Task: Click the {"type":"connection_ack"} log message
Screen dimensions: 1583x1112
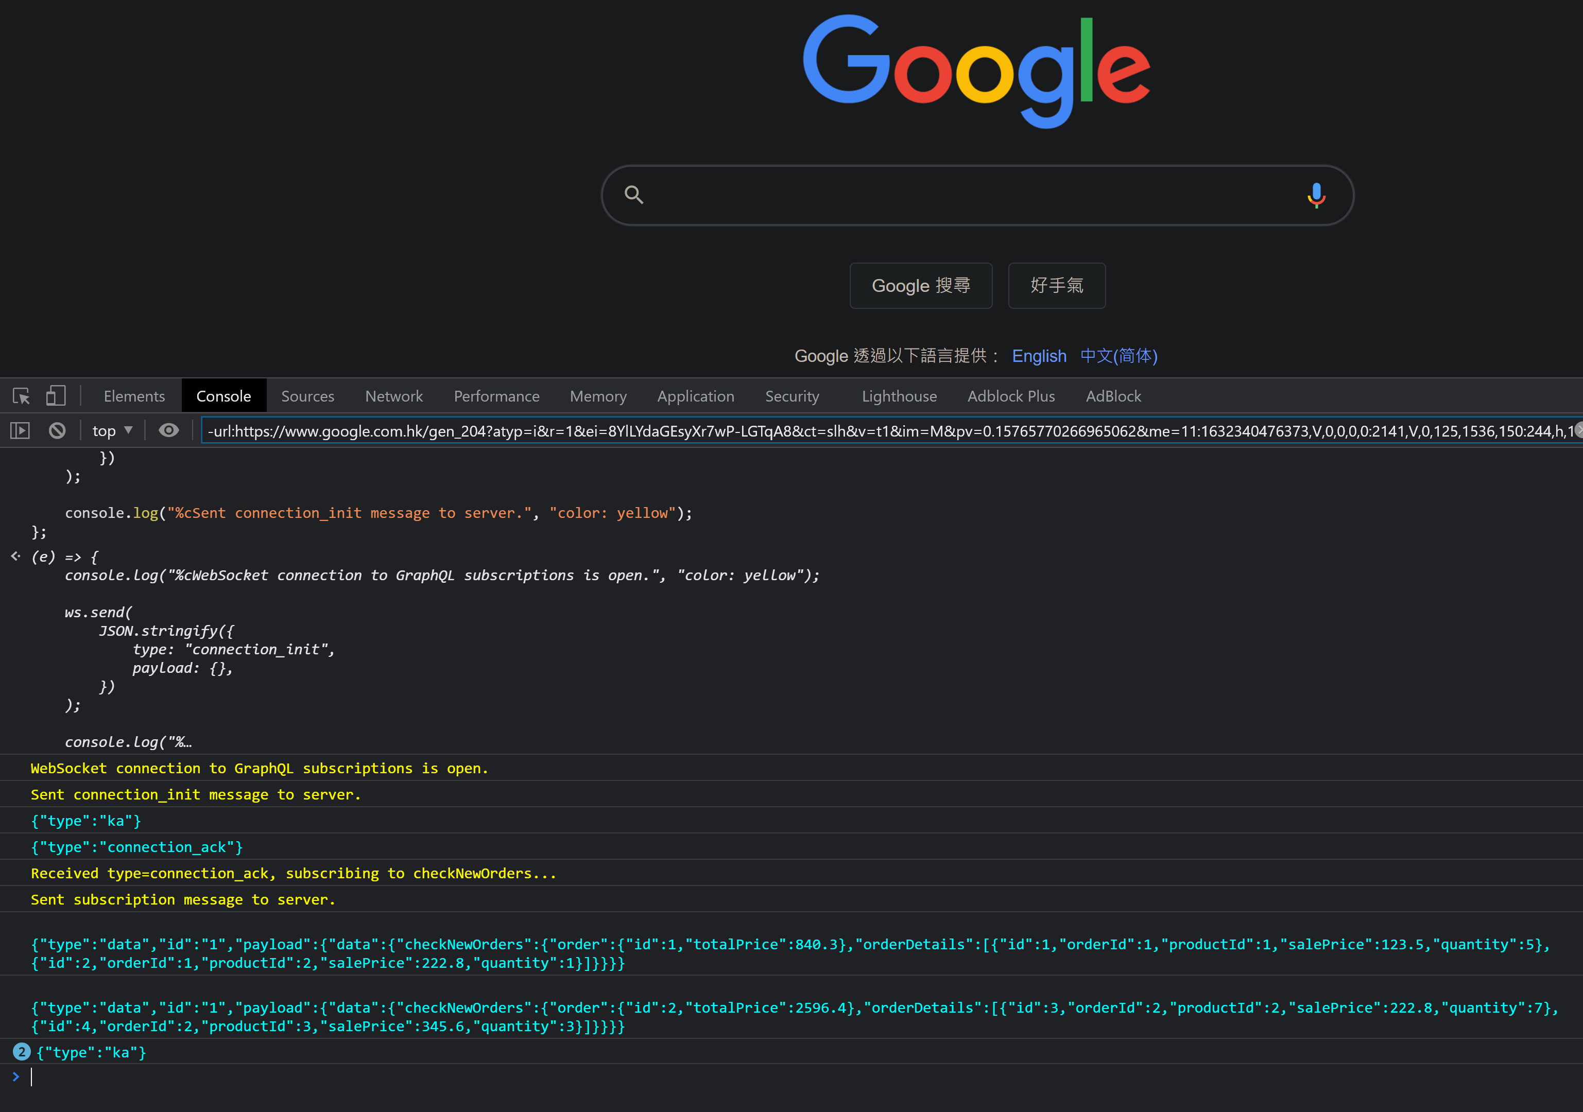Action: tap(136, 846)
